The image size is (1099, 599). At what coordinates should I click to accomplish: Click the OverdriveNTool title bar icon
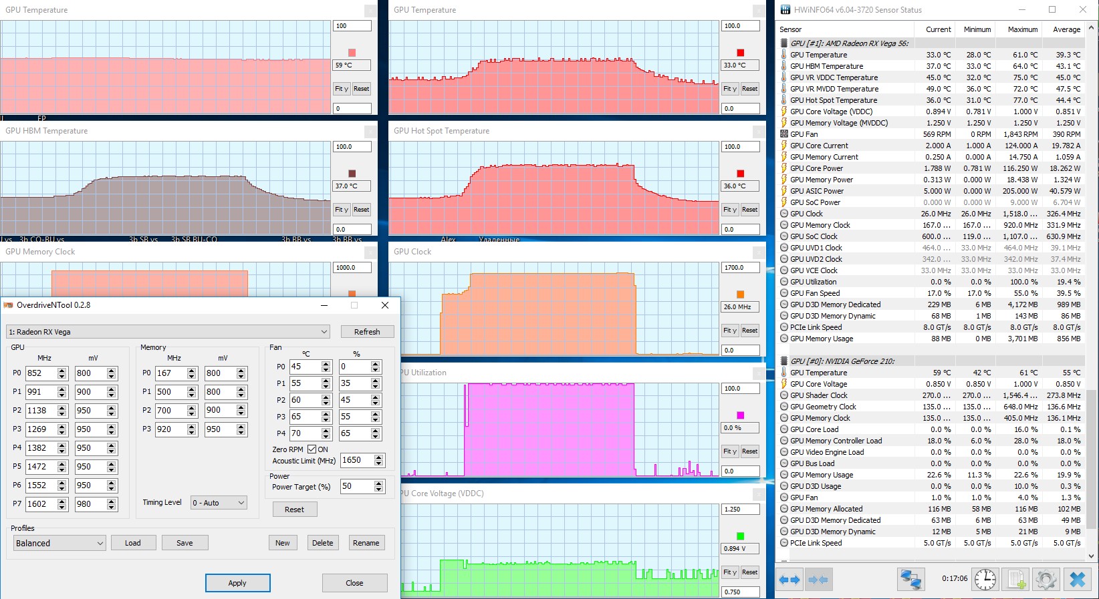[8, 305]
